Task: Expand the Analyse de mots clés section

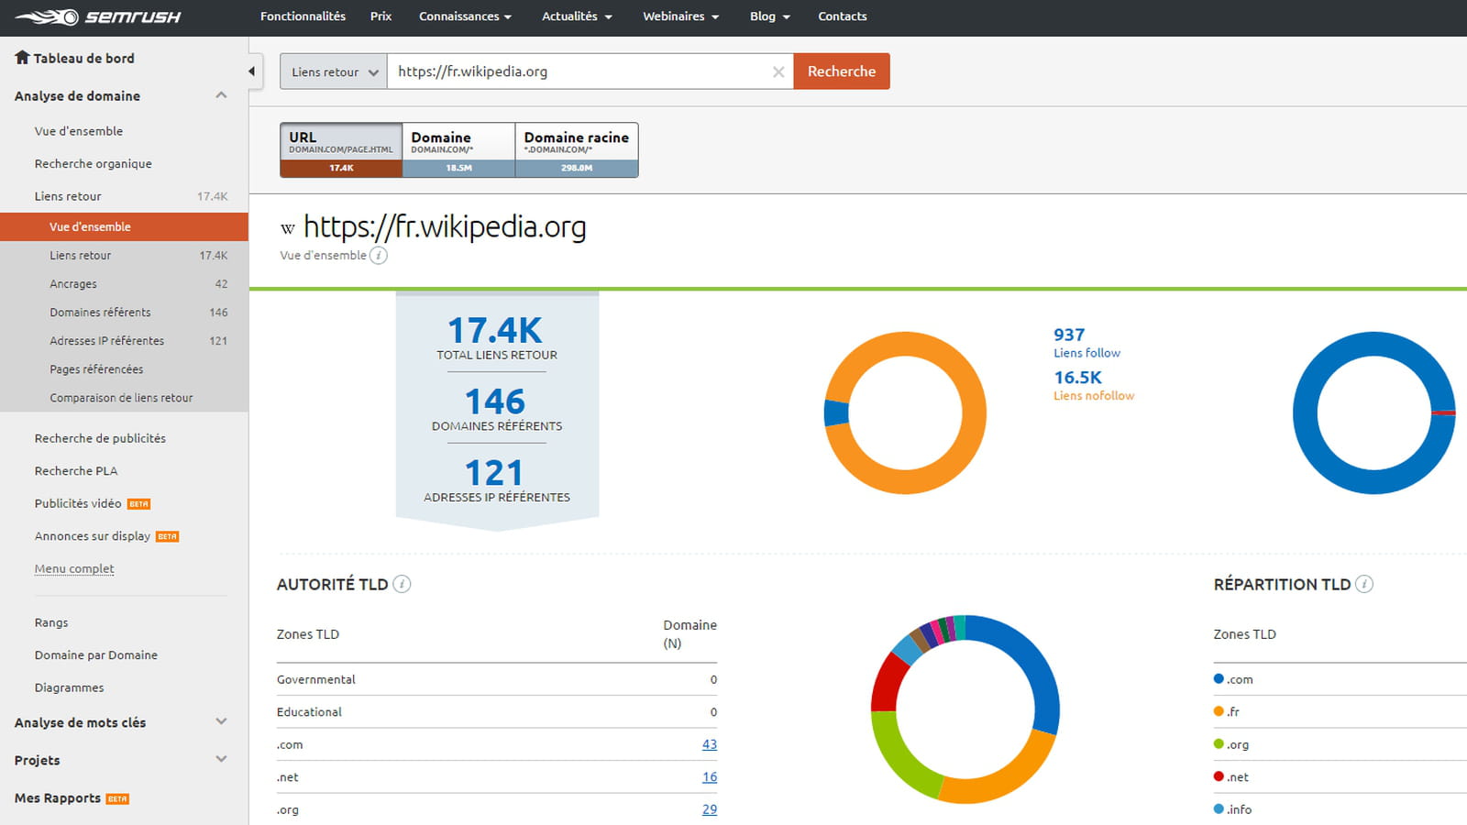Action: pos(221,721)
